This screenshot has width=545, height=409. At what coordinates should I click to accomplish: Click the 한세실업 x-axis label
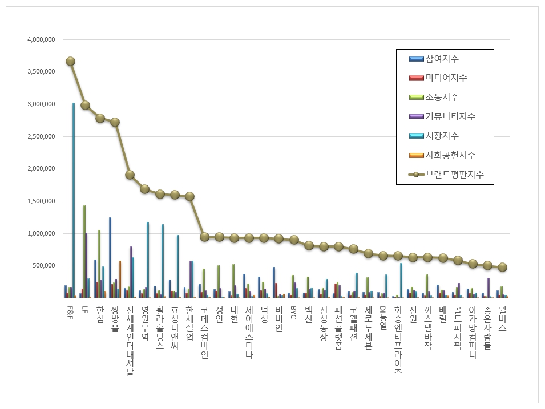tap(190, 323)
